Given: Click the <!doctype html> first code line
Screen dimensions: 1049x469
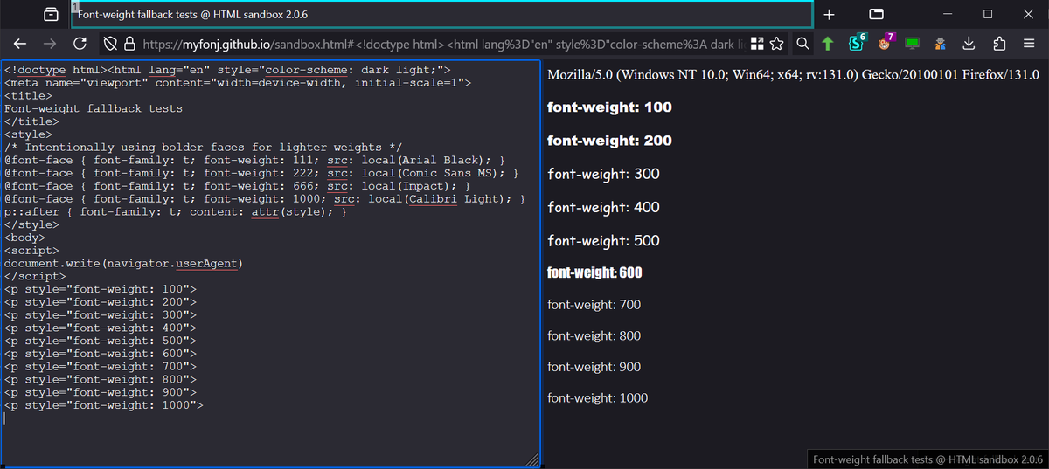Looking at the screenshot, I should pyautogui.click(x=227, y=70).
